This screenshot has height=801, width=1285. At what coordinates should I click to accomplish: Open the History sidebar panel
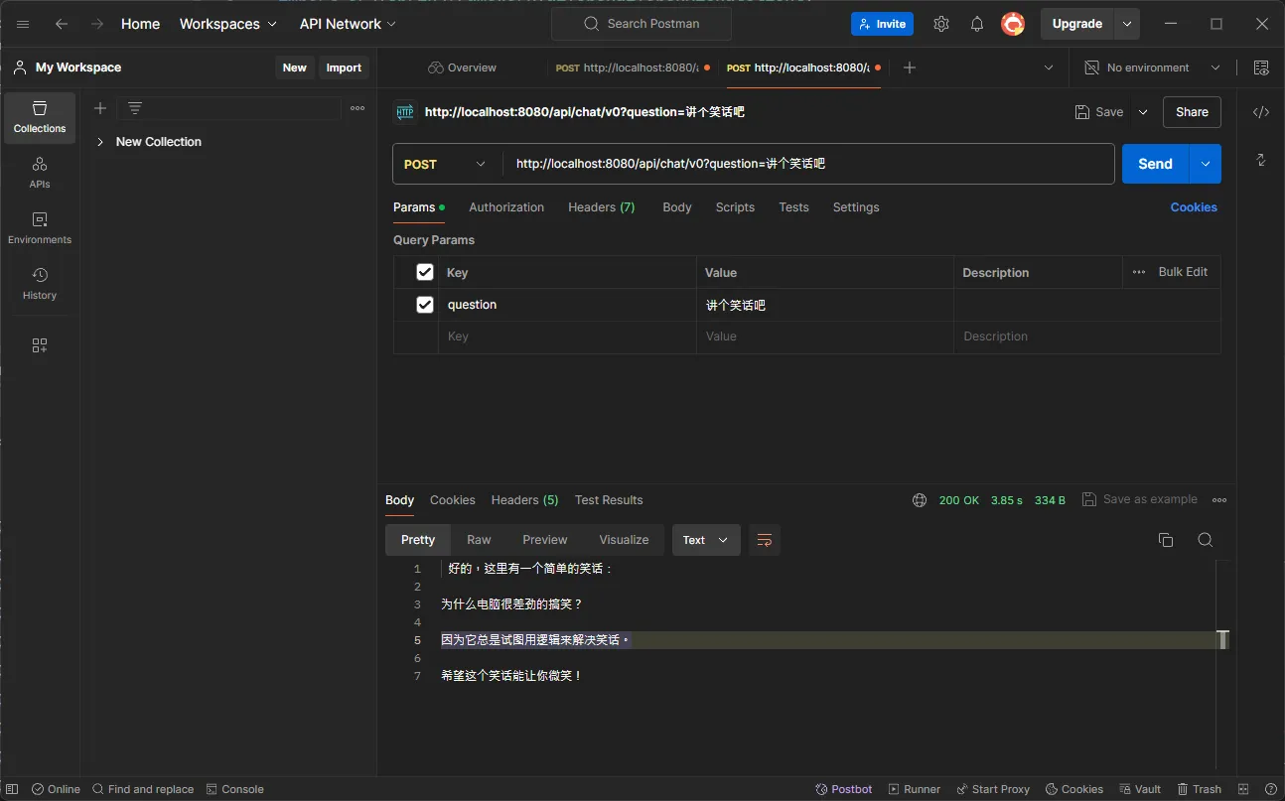pos(40,283)
